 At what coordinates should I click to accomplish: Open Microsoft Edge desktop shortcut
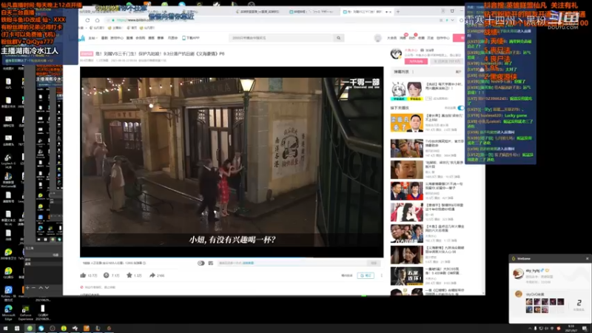pyautogui.click(x=8, y=312)
